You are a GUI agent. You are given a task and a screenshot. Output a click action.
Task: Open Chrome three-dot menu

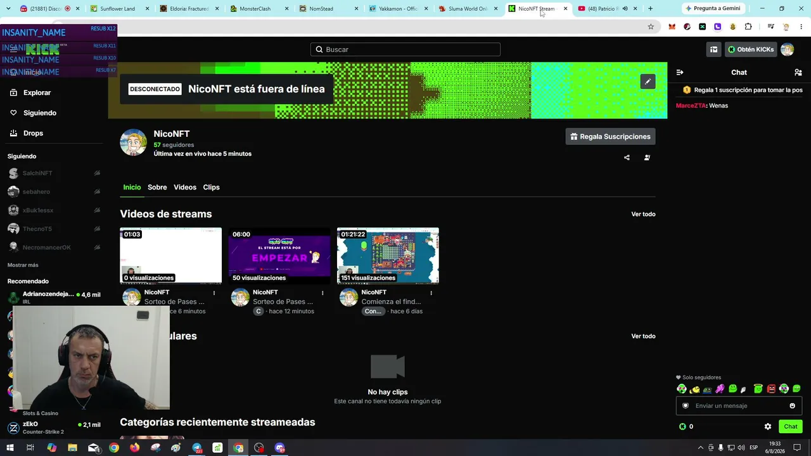[x=801, y=27]
